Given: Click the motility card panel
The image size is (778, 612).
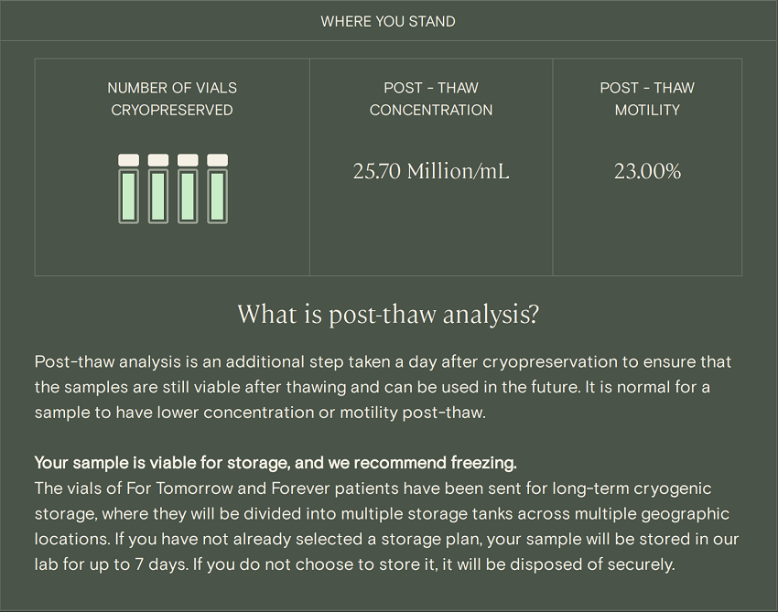Looking at the screenshot, I should point(647,167).
